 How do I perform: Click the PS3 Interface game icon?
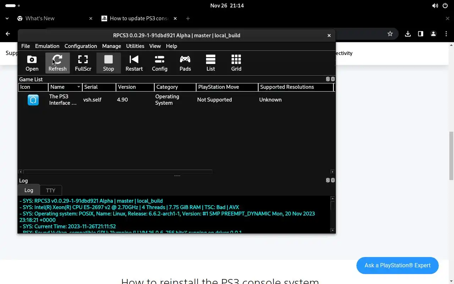coord(33,100)
